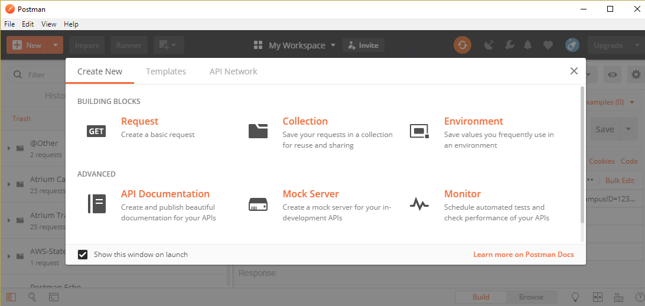Viewport: 645px width, 306px height.
Task: Click the Upgrade button
Action: [x=608, y=45]
